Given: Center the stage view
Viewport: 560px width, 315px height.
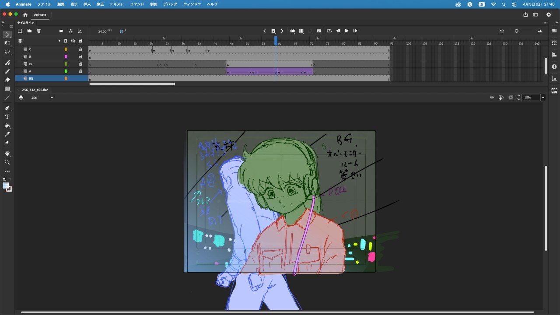Looking at the screenshot, I should pyautogui.click(x=492, y=98).
